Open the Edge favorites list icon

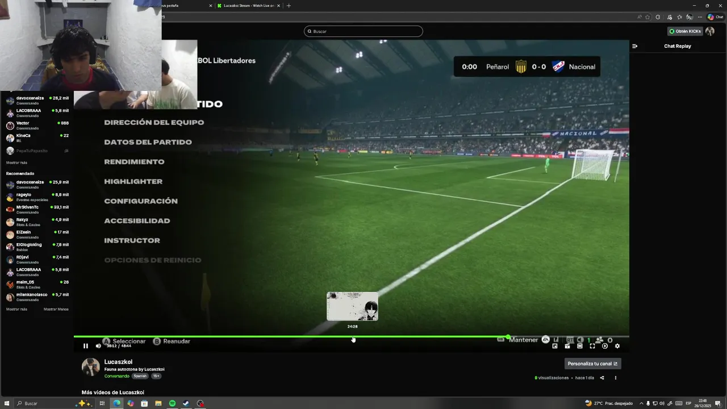click(679, 17)
